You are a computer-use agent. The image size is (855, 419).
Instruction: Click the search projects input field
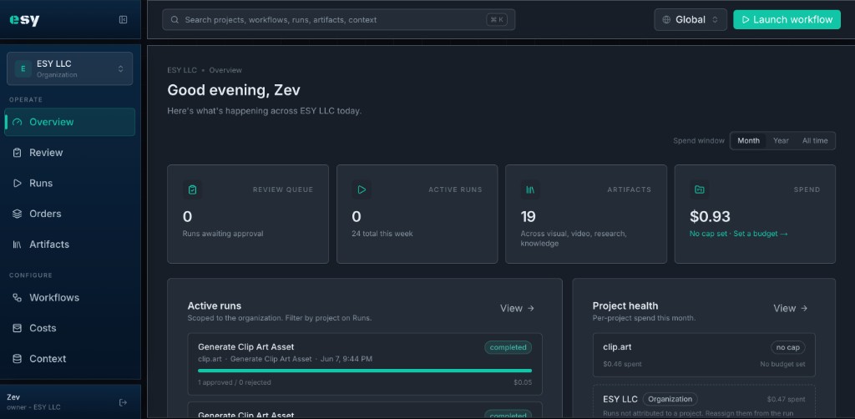339,20
